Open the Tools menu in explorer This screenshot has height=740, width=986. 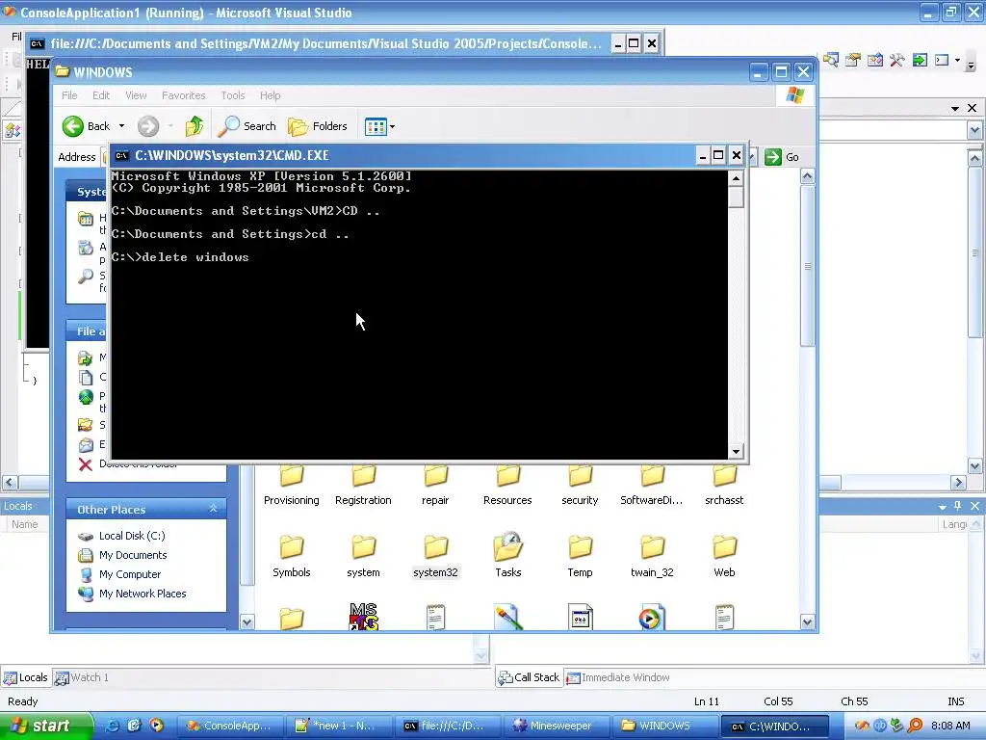[x=233, y=95]
